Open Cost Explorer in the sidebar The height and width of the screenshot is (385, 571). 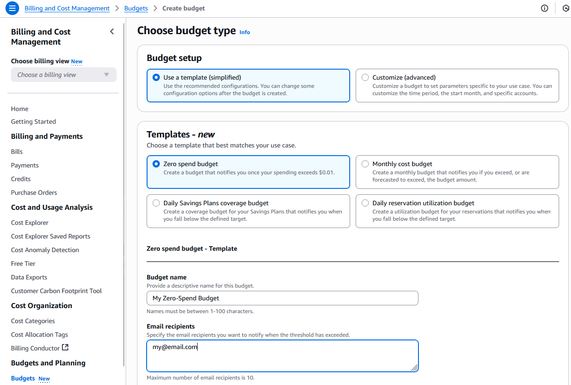tap(30, 223)
